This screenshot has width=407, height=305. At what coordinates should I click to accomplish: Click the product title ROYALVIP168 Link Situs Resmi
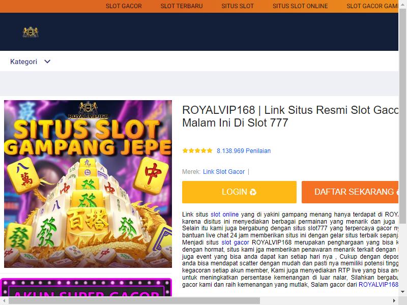(290, 116)
